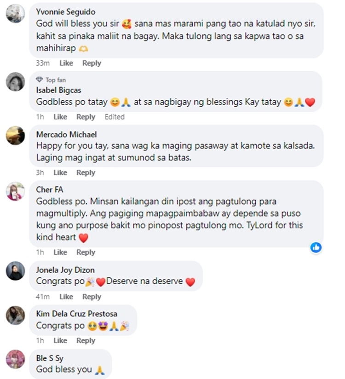The image size is (345, 379).
Task: Open Yvonnie Seguido's profile picture
Action: [x=15, y=13]
